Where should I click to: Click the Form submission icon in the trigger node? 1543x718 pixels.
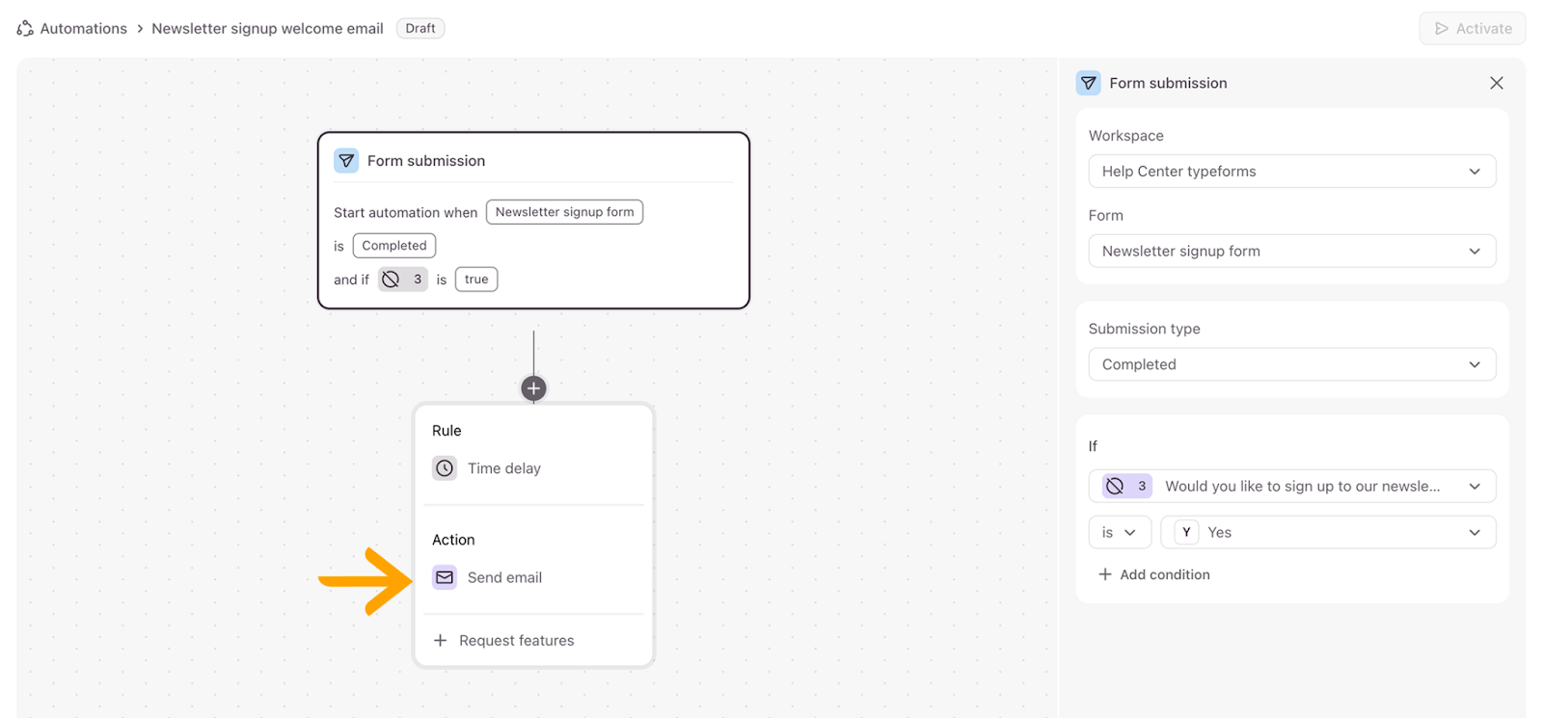point(346,161)
